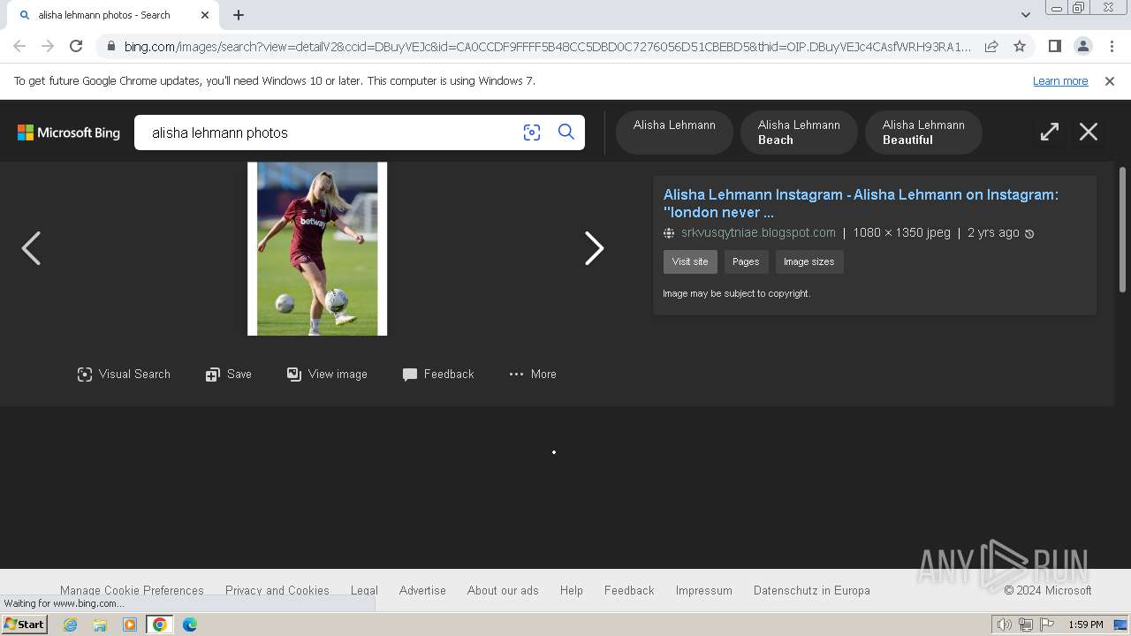1131x636 pixels.
Task: Close the Bing image detail view
Action: 1089,132
